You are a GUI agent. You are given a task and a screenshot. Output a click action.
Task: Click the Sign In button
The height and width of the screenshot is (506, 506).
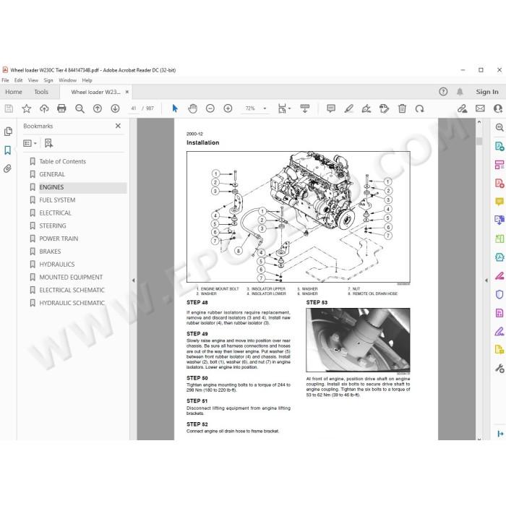pos(487,92)
